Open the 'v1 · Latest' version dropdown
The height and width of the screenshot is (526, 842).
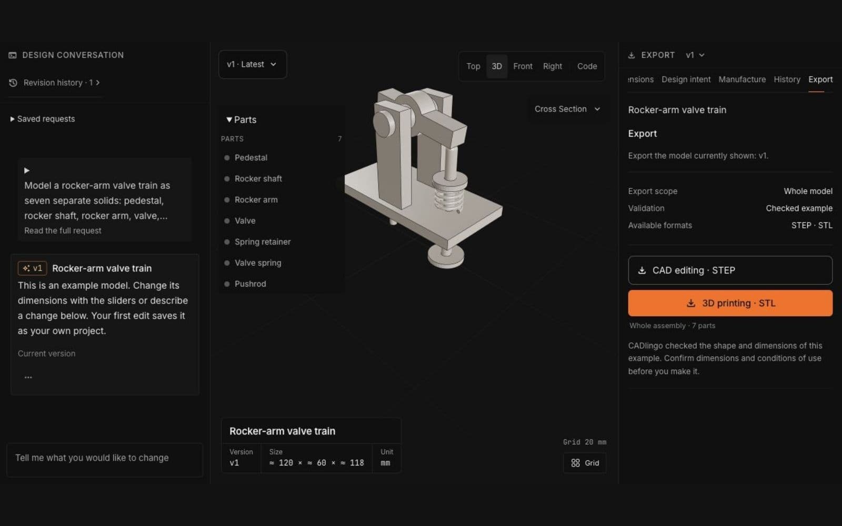(x=252, y=64)
